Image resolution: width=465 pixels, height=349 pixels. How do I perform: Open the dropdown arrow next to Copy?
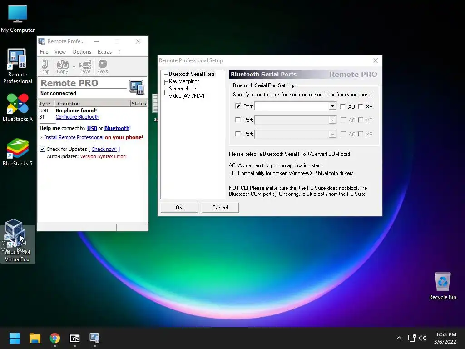[x=74, y=66]
